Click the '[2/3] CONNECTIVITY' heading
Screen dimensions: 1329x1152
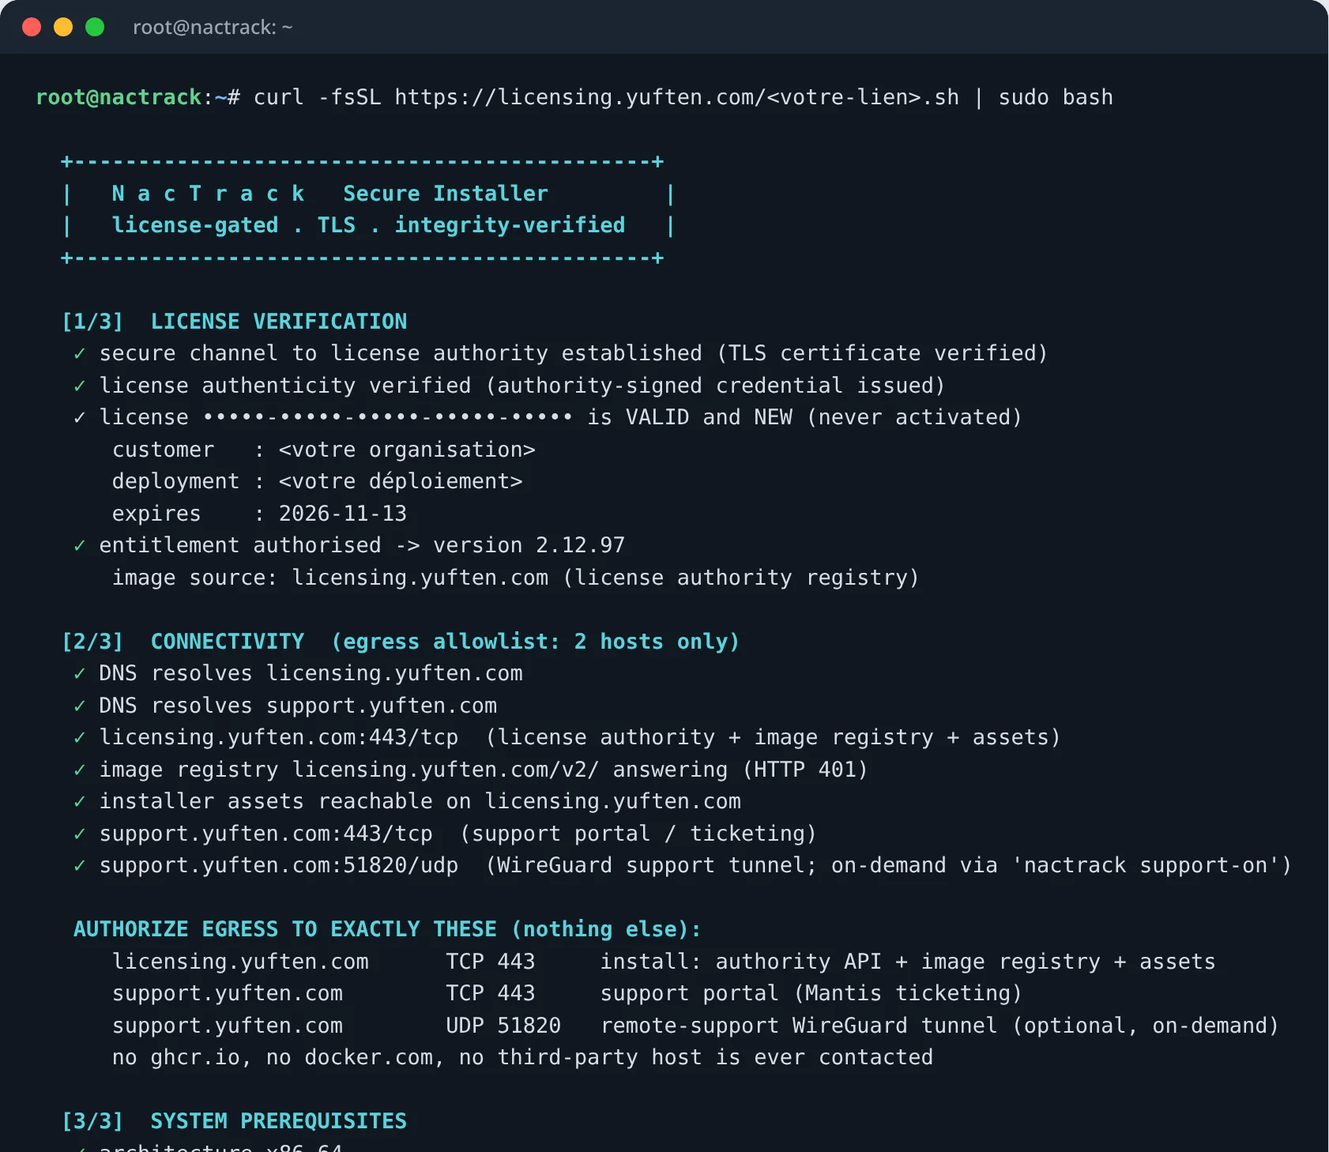tap(183, 642)
